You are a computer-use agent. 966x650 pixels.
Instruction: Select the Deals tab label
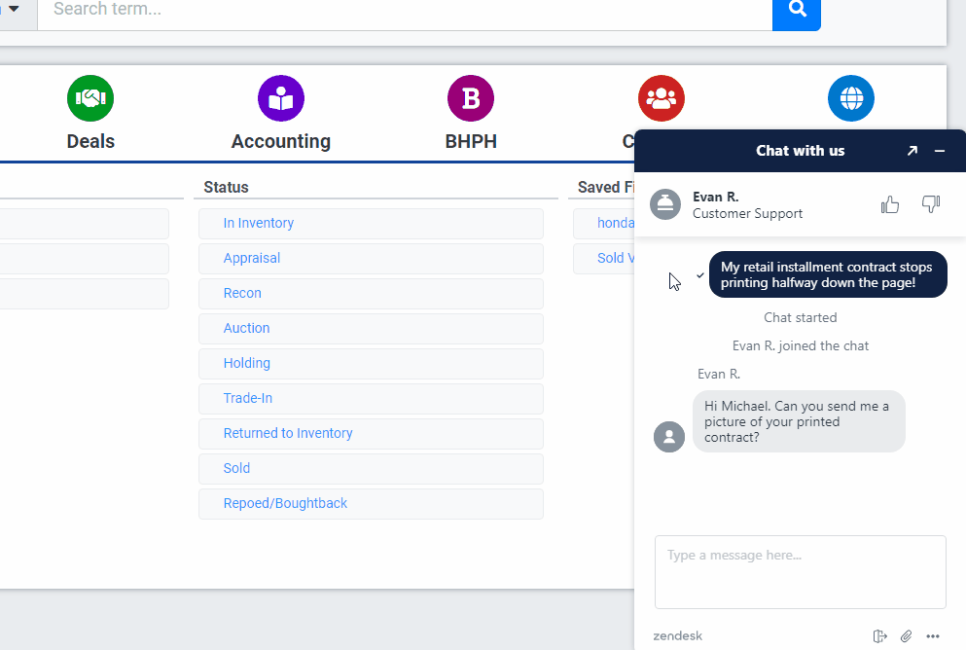coord(90,141)
